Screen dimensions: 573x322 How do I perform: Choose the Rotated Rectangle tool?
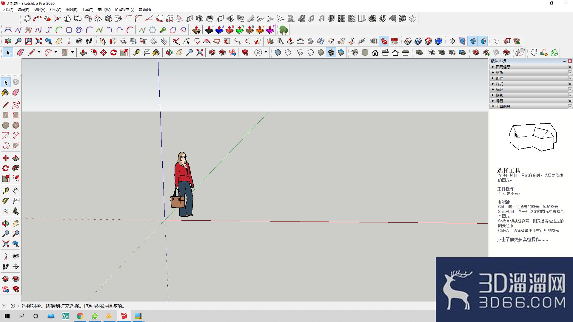[16, 115]
